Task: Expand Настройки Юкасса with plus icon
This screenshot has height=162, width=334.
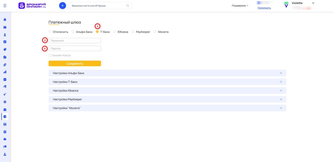Action: click(281, 90)
